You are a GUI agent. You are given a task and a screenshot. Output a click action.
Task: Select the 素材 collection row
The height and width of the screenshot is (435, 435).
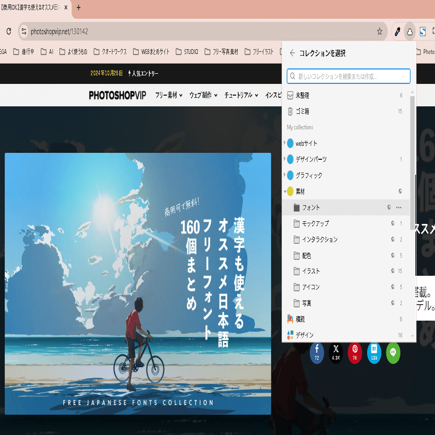coord(346,191)
